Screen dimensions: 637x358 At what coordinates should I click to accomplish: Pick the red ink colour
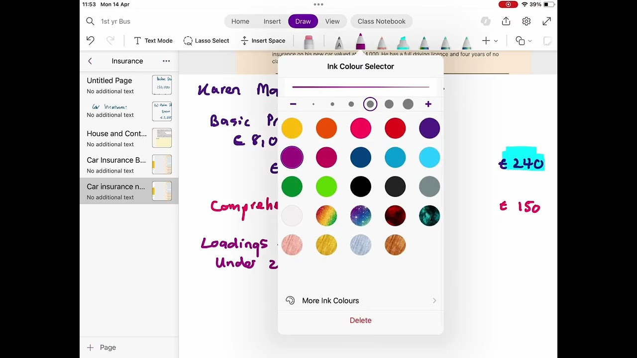point(395,128)
